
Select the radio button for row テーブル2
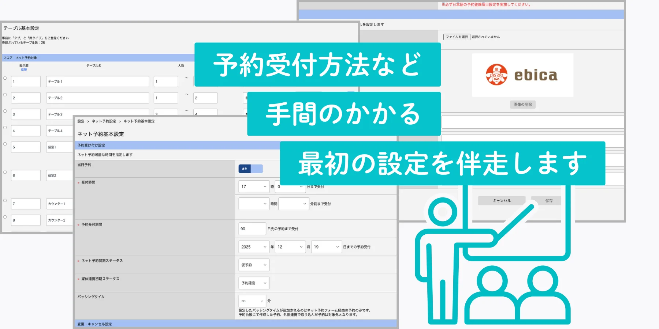pos(5,95)
